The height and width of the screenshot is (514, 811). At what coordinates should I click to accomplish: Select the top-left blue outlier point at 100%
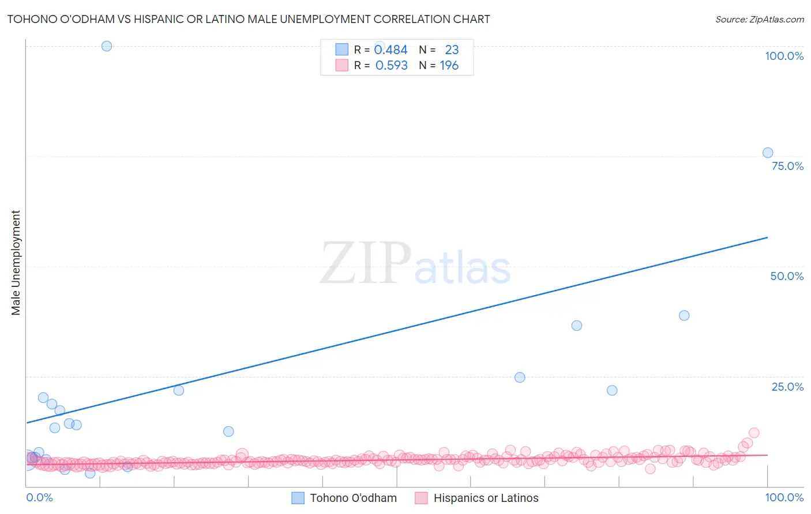(x=107, y=46)
